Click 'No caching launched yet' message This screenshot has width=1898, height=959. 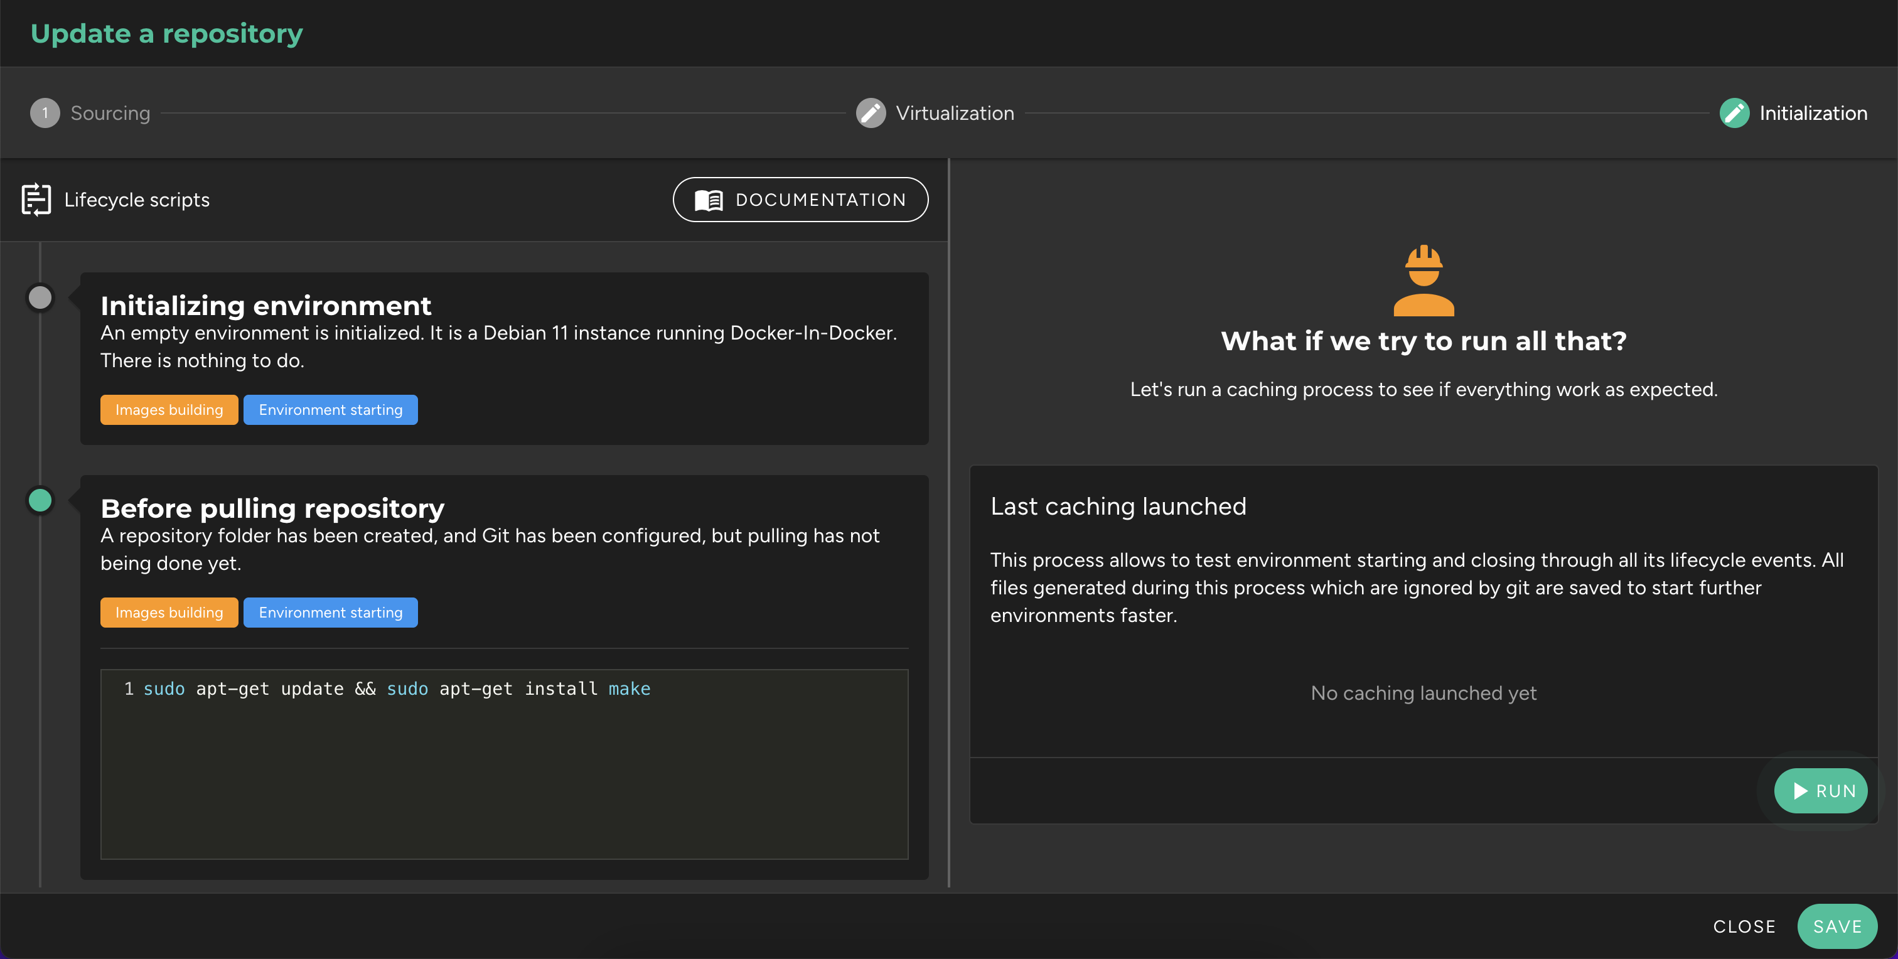pyautogui.click(x=1423, y=693)
